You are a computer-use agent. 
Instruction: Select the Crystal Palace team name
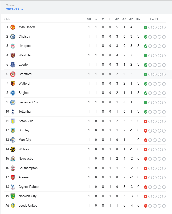point(29,187)
